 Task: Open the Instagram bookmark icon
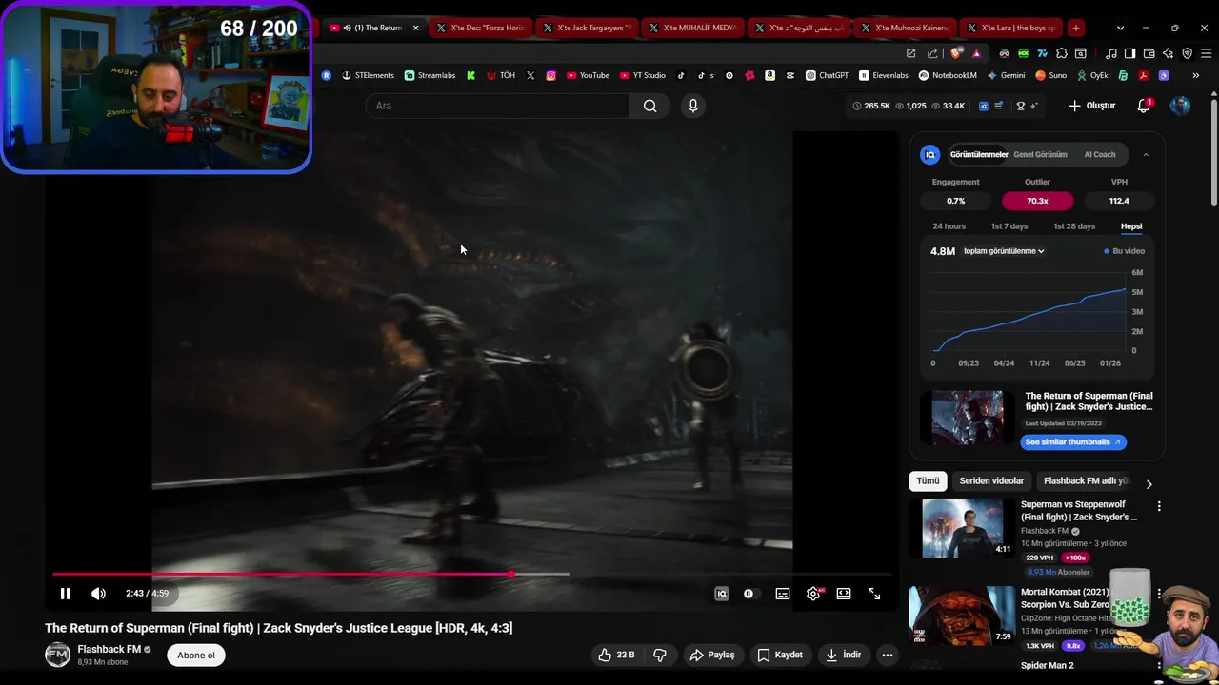pyautogui.click(x=550, y=75)
